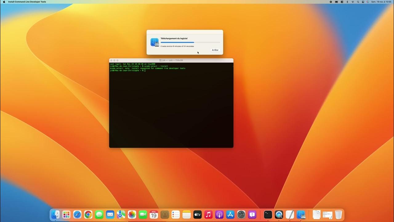Open Launchpad from the Dock

coord(66,214)
